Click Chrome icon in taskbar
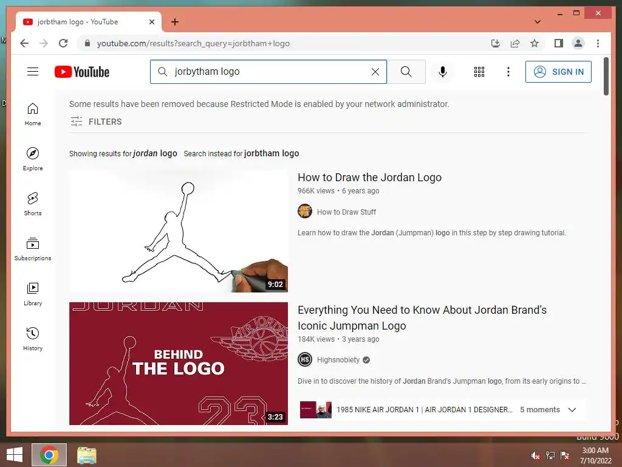 tap(49, 455)
